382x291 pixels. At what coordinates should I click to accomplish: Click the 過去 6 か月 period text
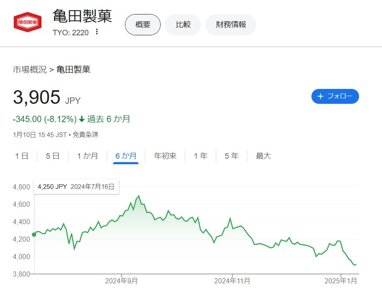pyautogui.click(x=109, y=119)
